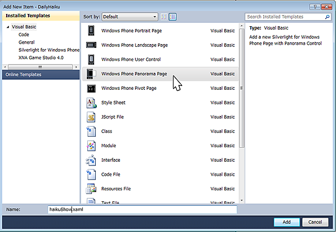336x232 pixels.
Task: Switch to medium icons view
Action: click(x=172, y=17)
